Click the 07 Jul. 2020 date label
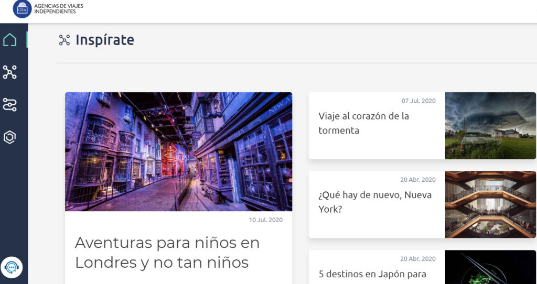 click(418, 101)
